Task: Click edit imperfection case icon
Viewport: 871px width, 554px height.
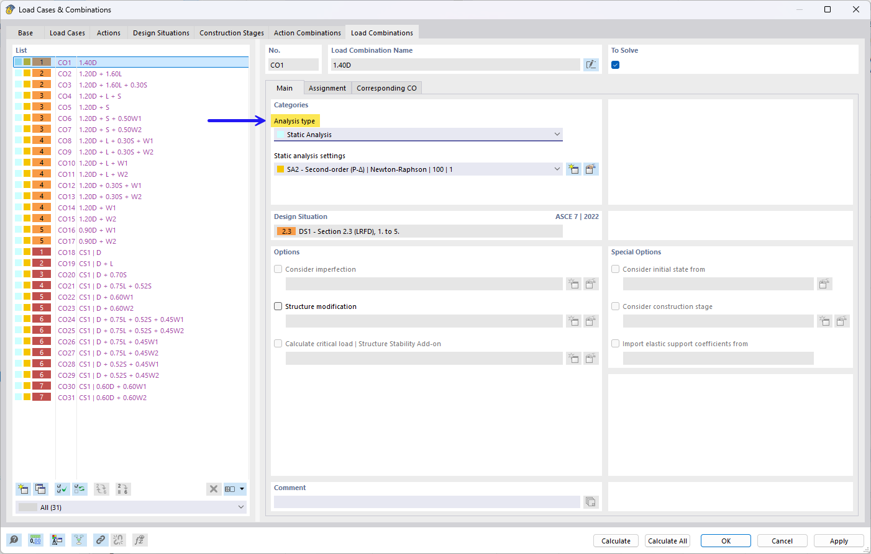Action: coord(591,284)
